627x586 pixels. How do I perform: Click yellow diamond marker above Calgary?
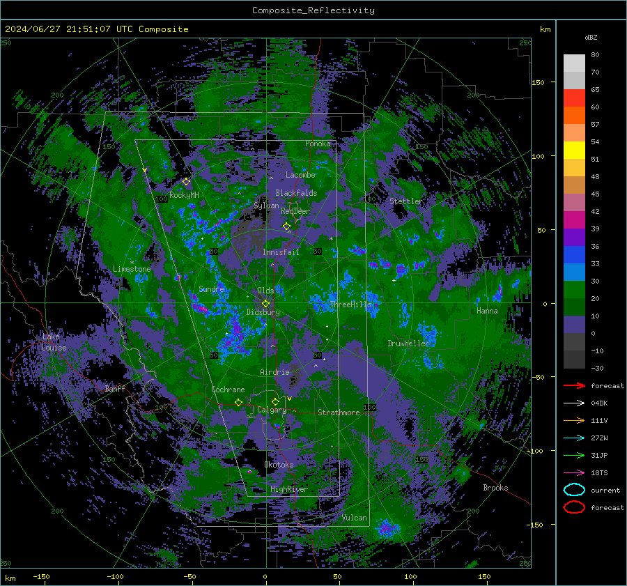pyautogui.click(x=275, y=401)
